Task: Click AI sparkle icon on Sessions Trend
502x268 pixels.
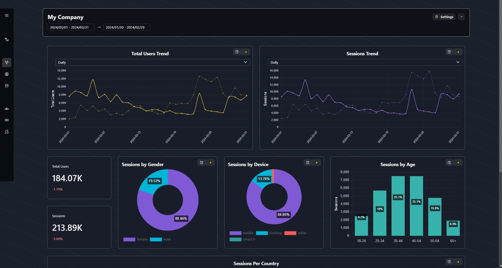Action: pos(458,52)
